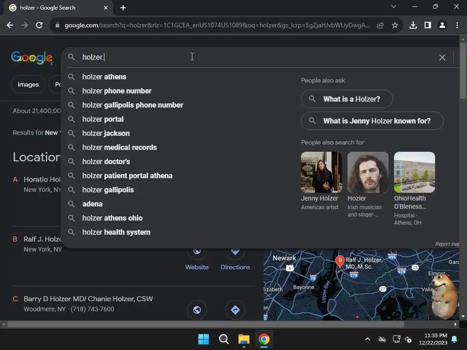Click Hozier name label
Image resolution: width=467 pixels, height=350 pixels.
point(357,199)
